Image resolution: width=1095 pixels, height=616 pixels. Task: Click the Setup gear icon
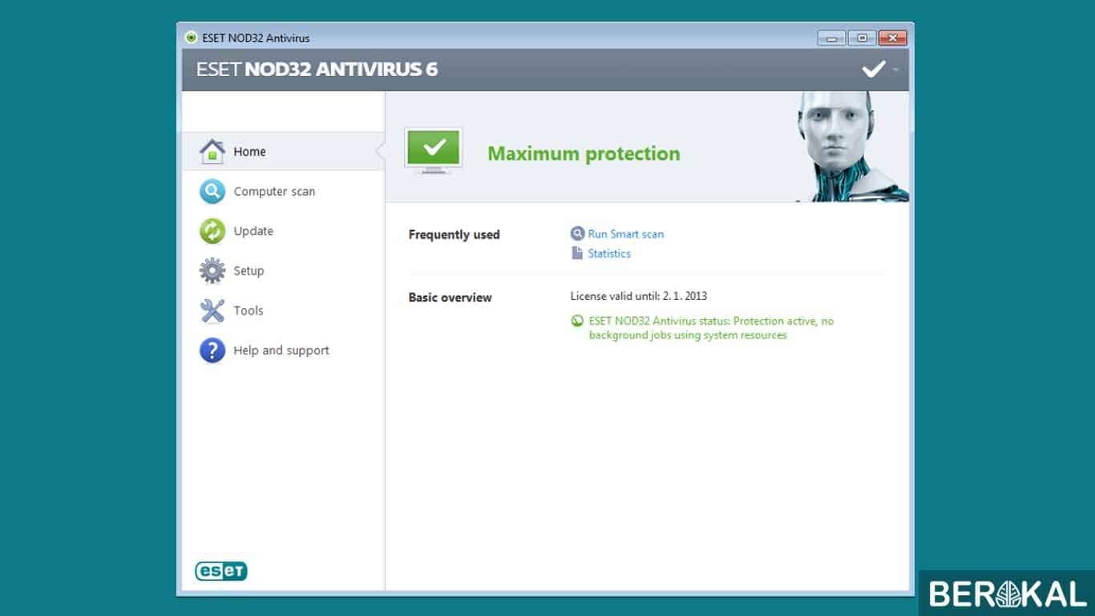[x=212, y=271]
